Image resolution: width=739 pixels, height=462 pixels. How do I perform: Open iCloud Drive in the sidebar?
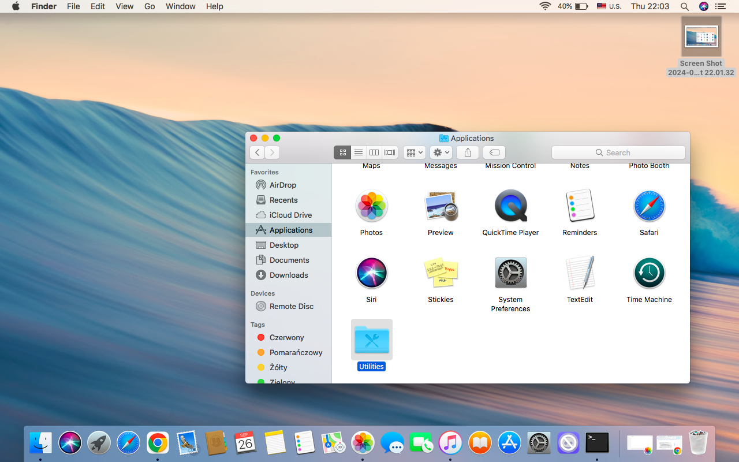coord(289,215)
